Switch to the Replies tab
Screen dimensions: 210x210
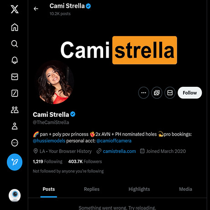tap(92, 189)
